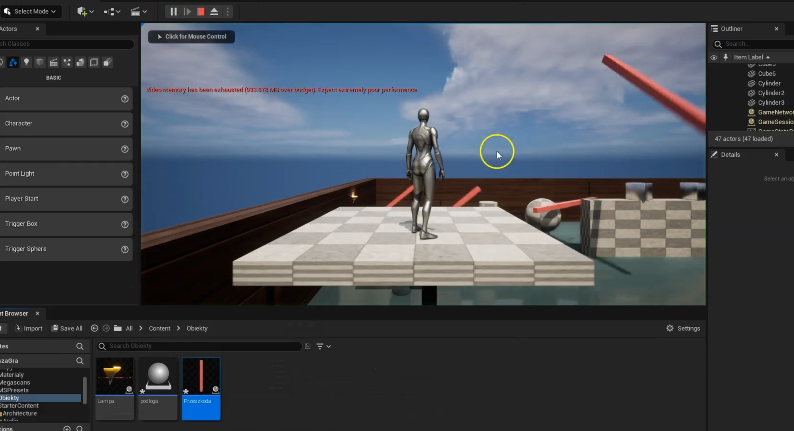Select the Obiekty folder in tree
This screenshot has height=431, width=794.
tap(10, 398)
